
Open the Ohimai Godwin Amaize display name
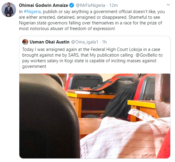tap(43, 5)
